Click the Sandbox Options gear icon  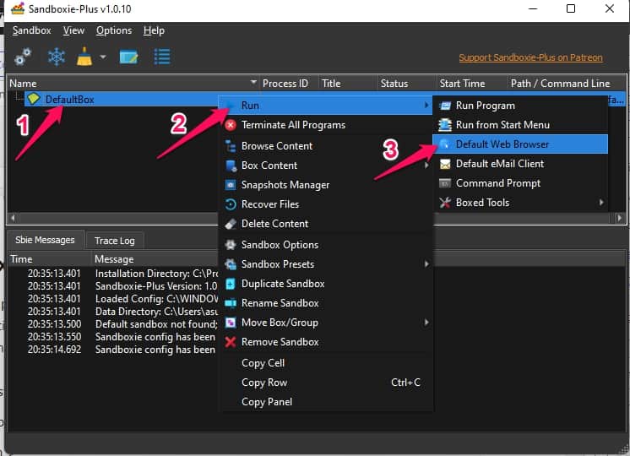(x=231, y=245)
